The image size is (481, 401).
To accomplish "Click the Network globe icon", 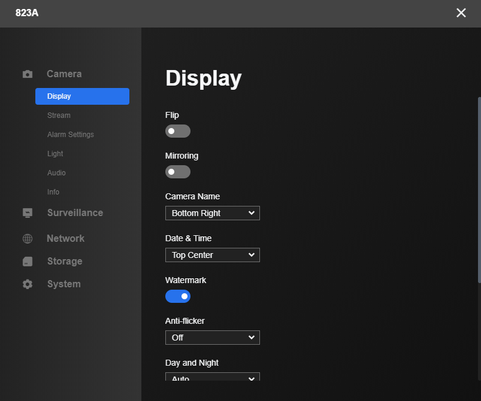I will [28, 239].
